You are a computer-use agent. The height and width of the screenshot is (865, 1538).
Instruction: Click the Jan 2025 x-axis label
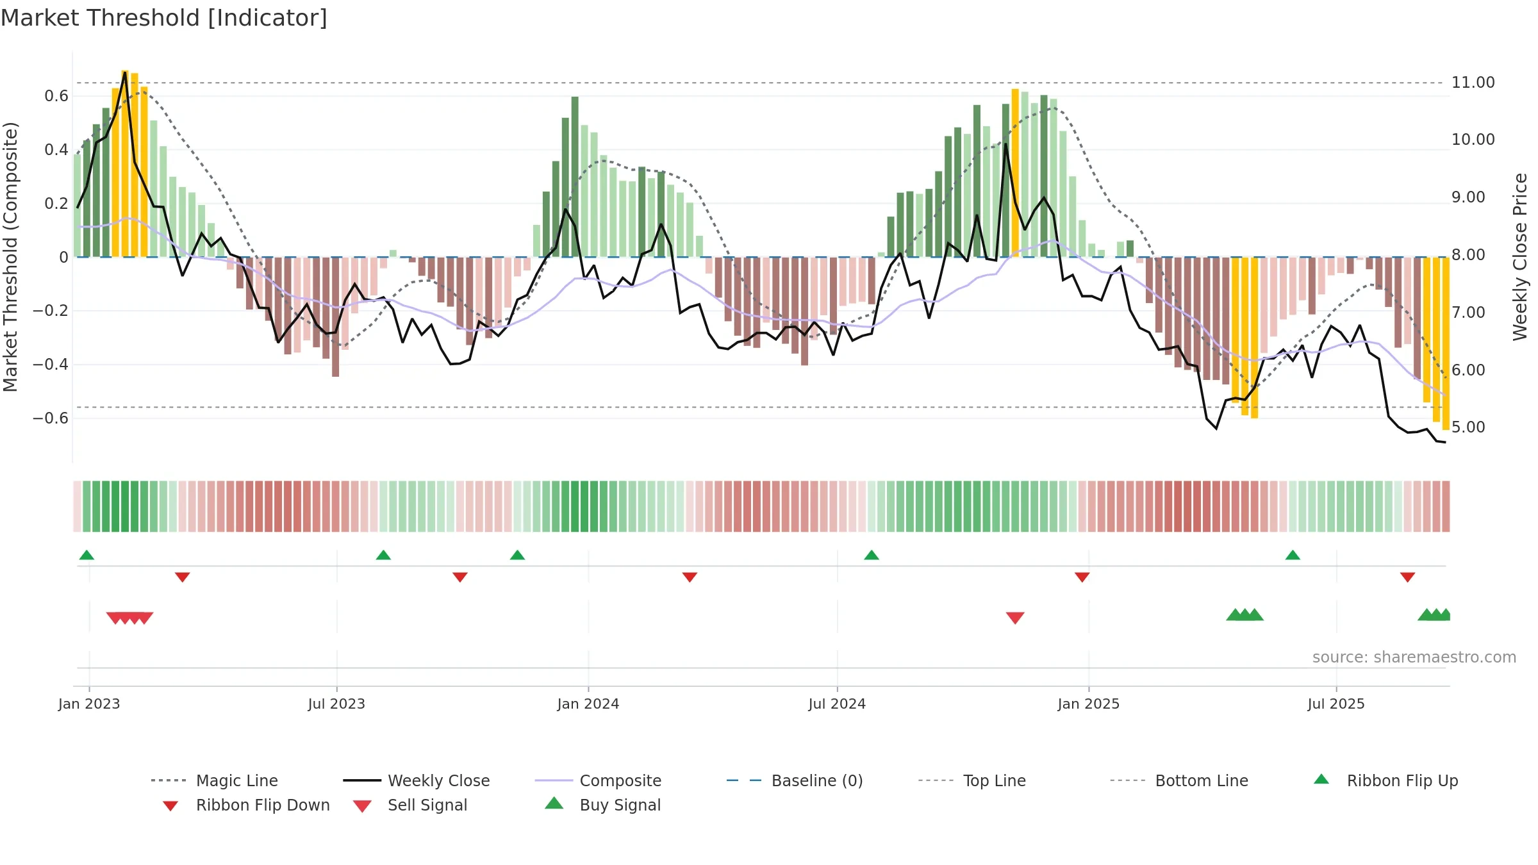(x=1089, y=704)
